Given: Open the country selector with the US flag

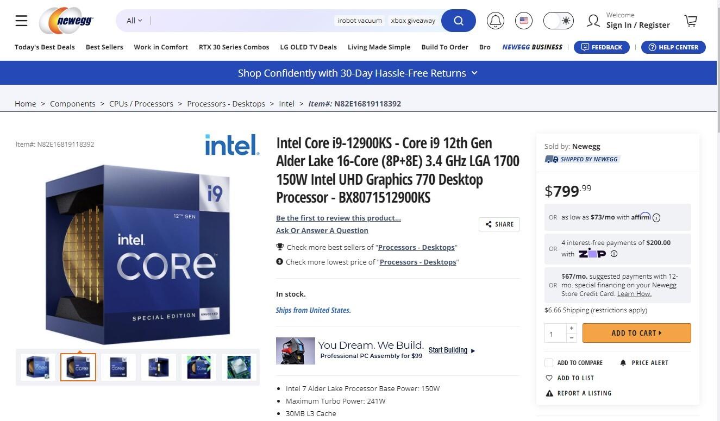Looking at the screenshot, I should (x=523, y=20).
